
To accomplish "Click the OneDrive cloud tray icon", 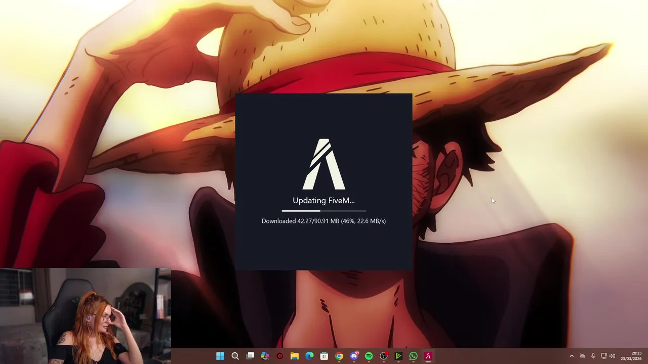I will 582,356.
